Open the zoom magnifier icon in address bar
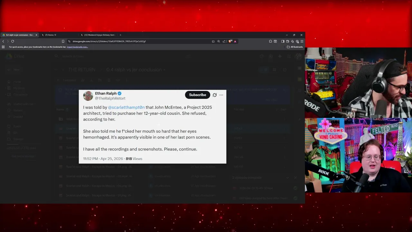Screen dimensions: 412x232 click(219, 41)
